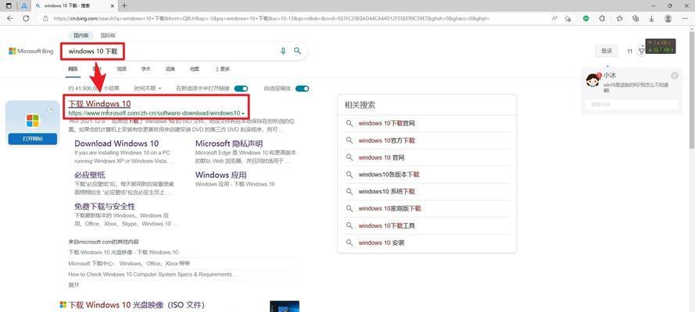
Task: Click the 小冰 chatbot avatar
Action: (x=593, y=80)
